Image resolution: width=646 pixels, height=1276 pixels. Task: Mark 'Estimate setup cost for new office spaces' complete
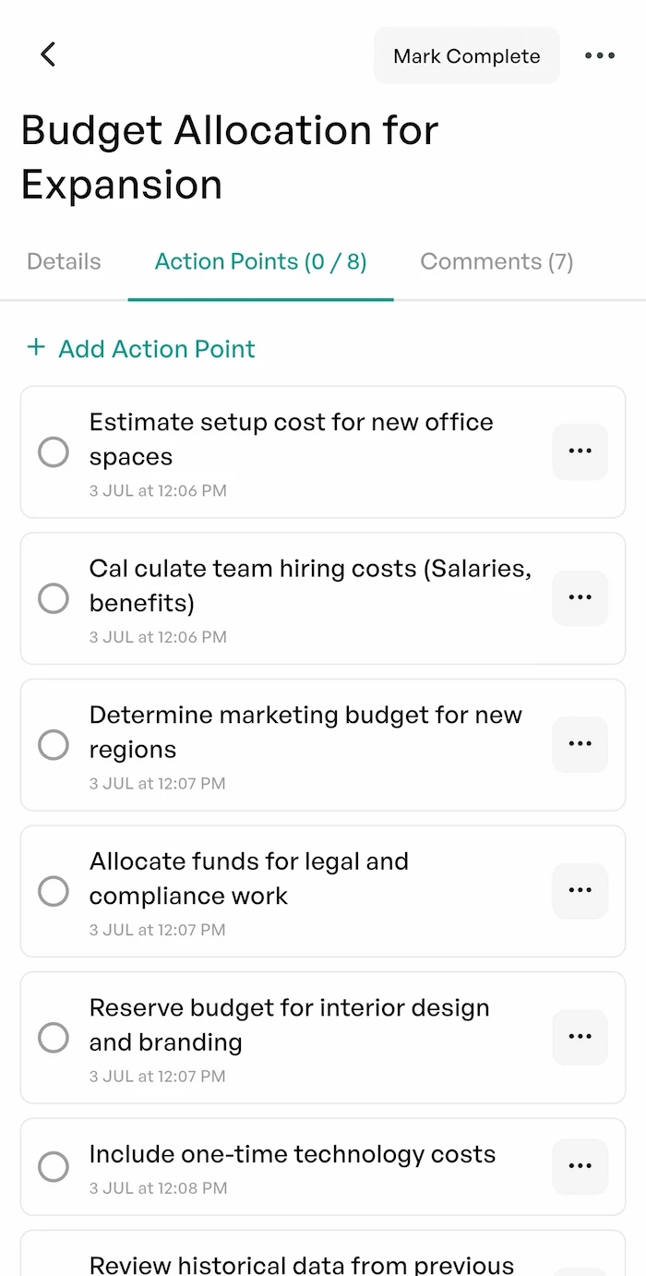54,451
